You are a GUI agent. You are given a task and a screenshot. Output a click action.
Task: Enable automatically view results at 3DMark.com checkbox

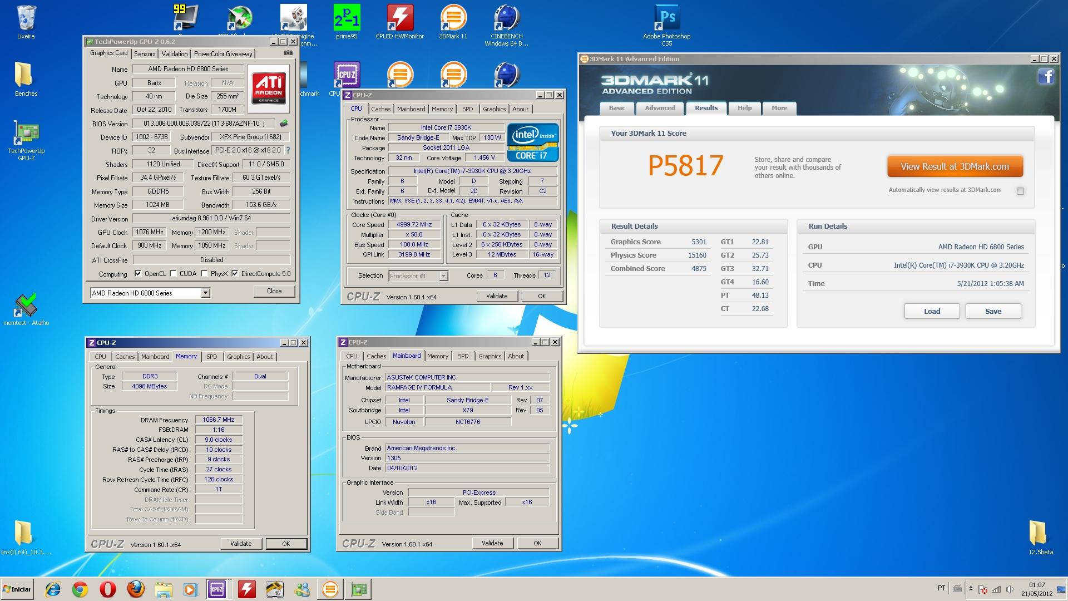click(x=1020, y=191)
